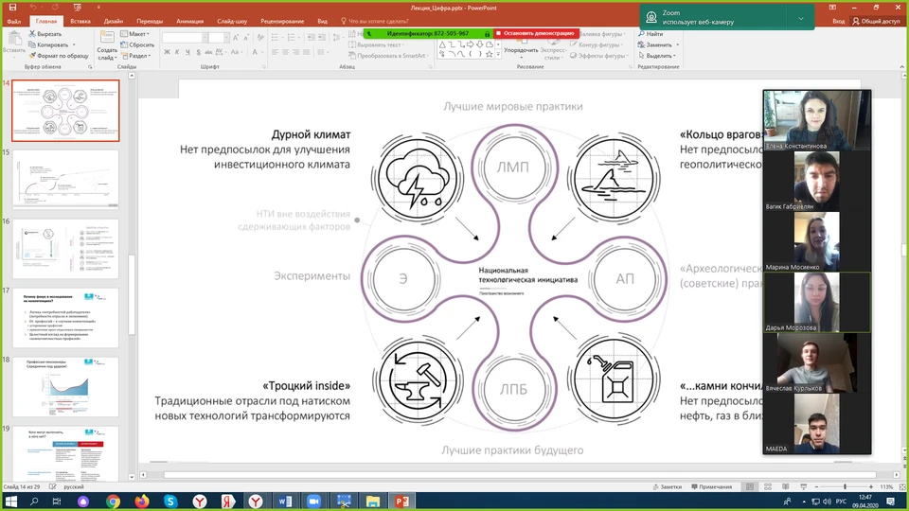Center the paragraph text
Viewport: 909px width, 511px height.
(285, 52)
